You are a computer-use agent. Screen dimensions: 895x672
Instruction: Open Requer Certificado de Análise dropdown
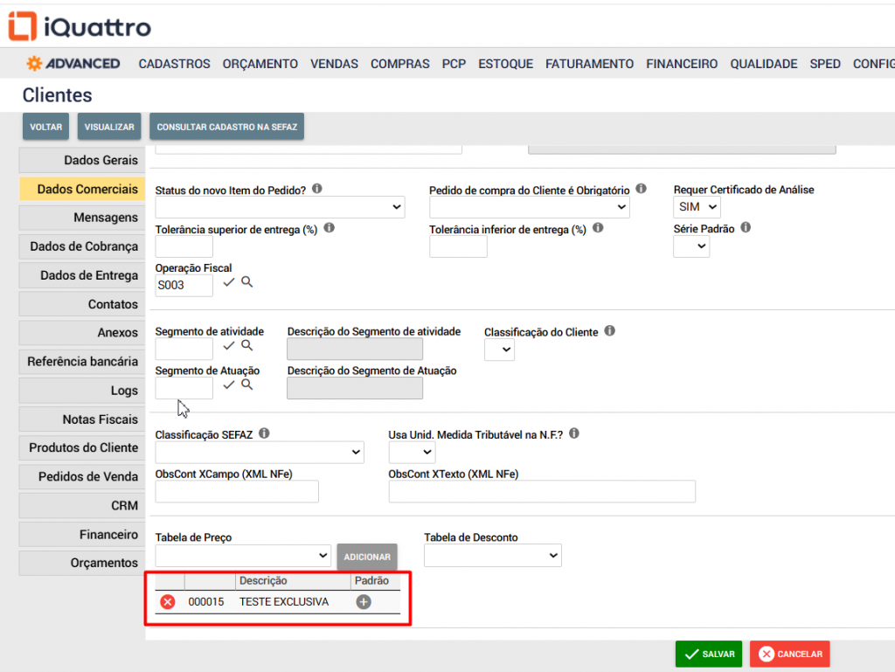697,207
